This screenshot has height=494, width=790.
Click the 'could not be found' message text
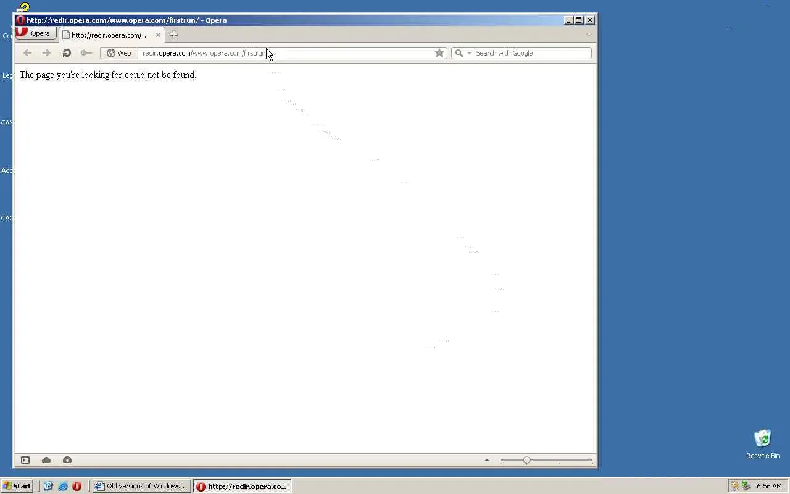coord(160,75)
